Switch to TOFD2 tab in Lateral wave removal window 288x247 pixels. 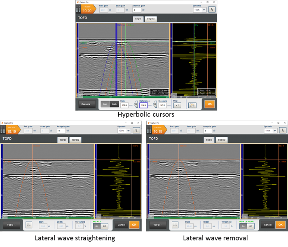222,140
